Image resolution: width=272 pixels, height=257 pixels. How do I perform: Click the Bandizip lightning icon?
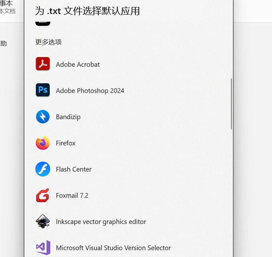(x=43, y=117)
